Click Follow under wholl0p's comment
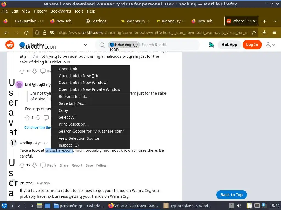The image size is (281, 210). click(x=101, y=165)
